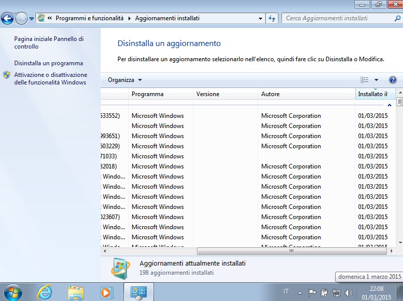Open Programmi e funzionalità breadcrumb
The width and height of the screenshot is (403, 301).
[x=90, y=18]
